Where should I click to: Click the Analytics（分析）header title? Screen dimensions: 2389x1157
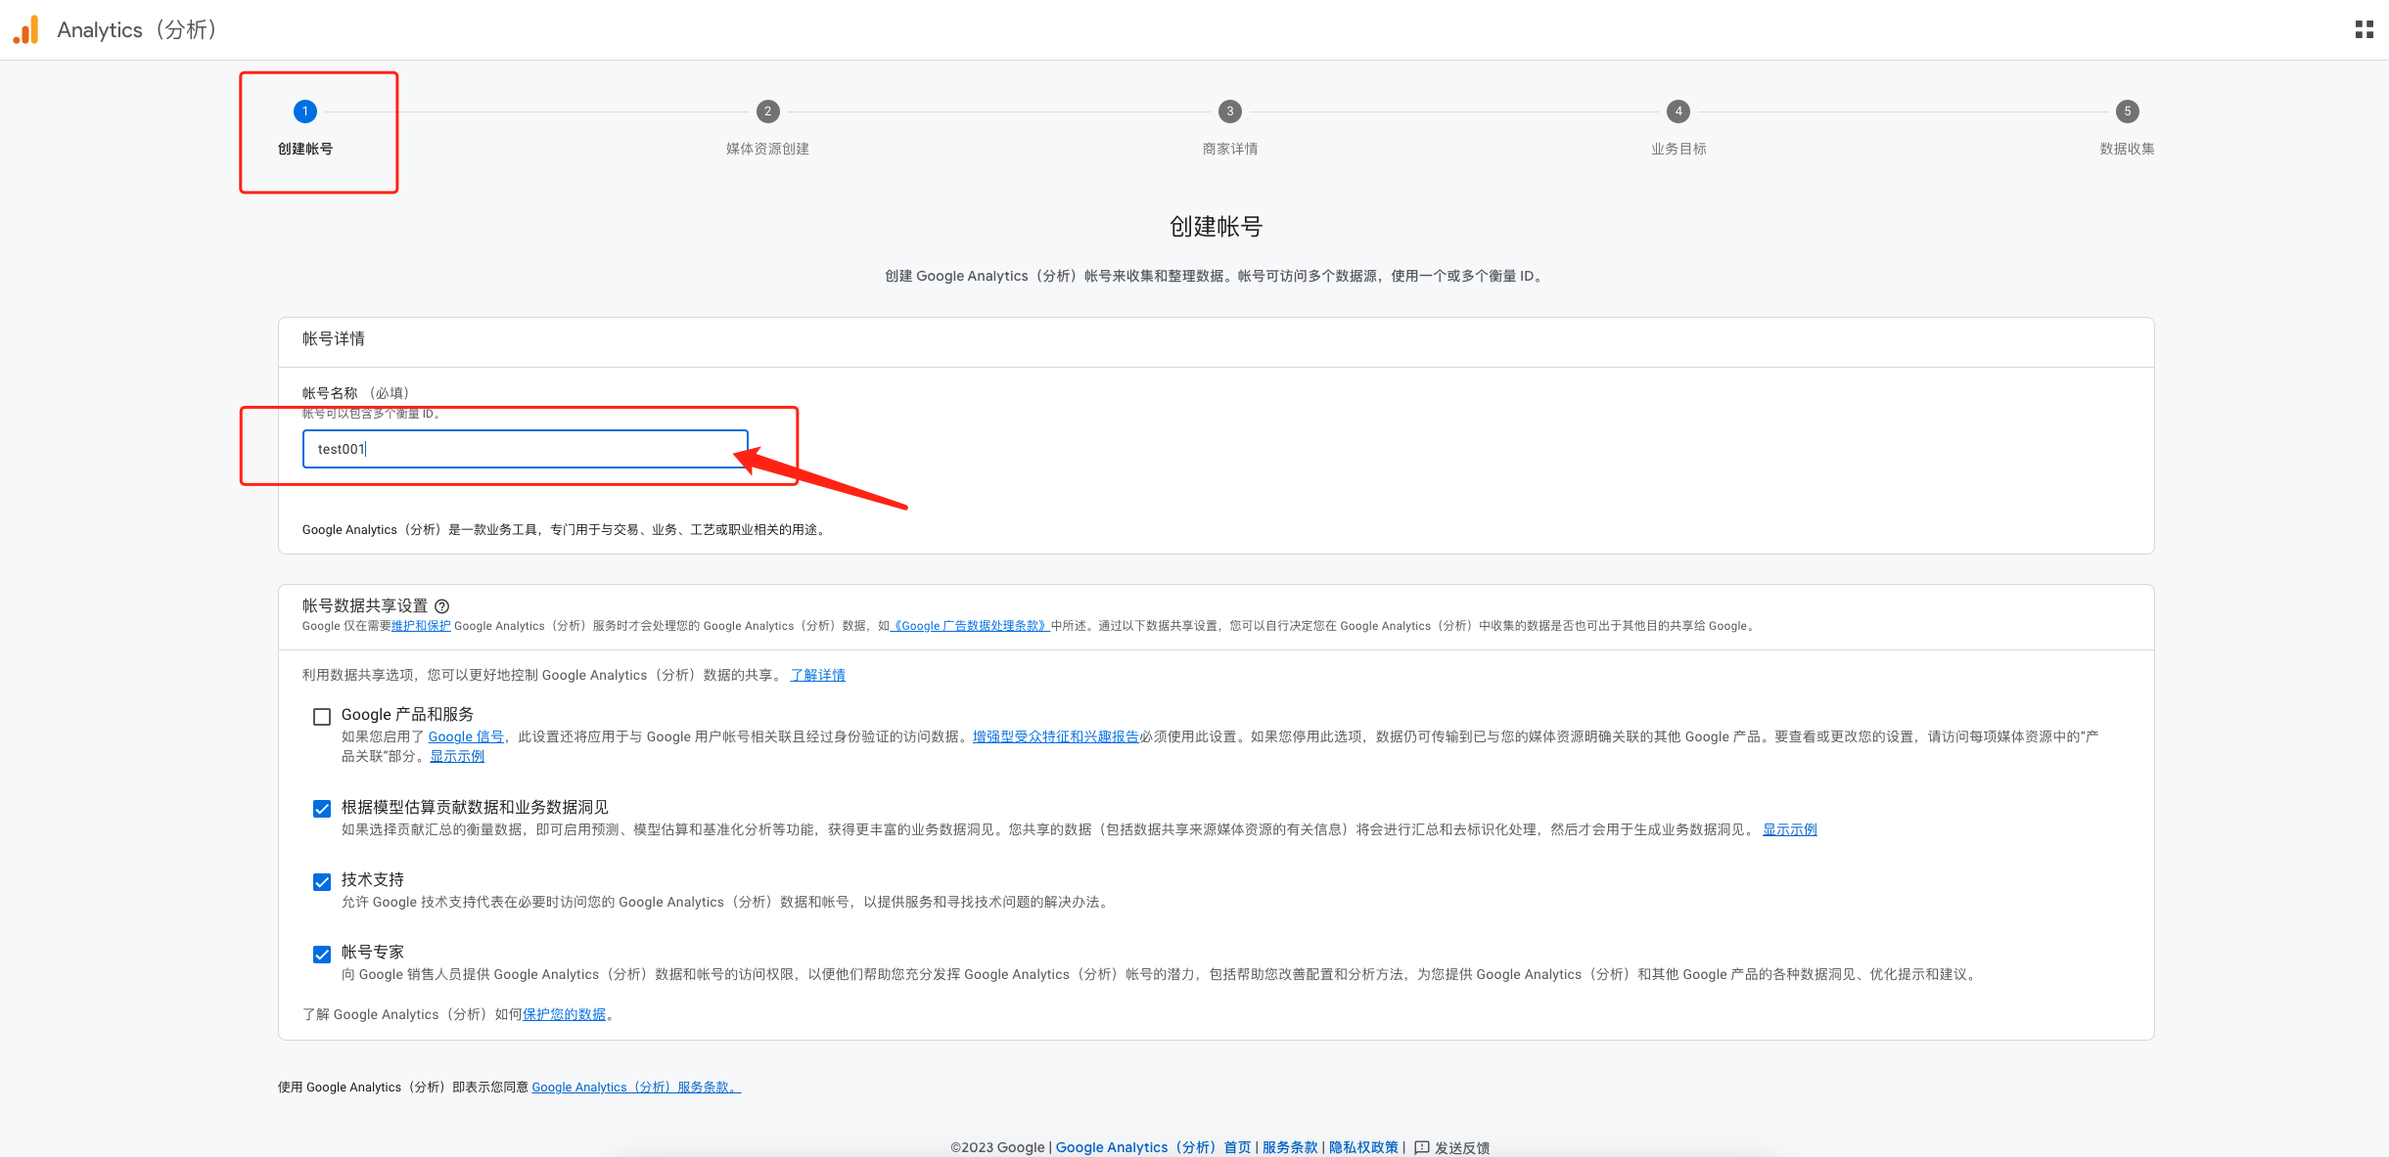(137, 29)
